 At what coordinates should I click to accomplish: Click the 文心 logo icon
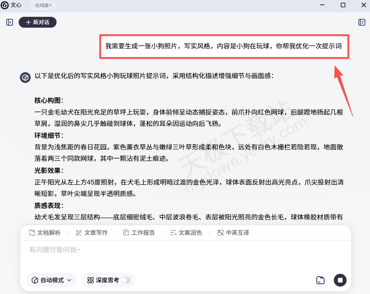point(4,5)
